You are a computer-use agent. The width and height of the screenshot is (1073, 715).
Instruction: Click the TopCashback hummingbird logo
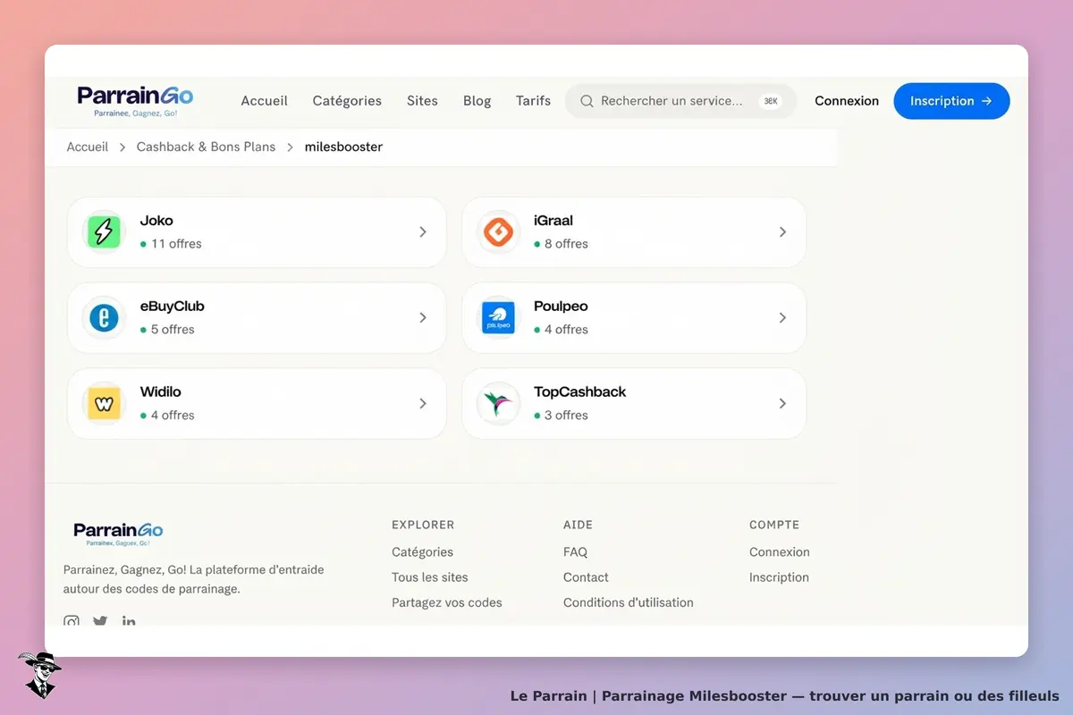tap(498, 404)
